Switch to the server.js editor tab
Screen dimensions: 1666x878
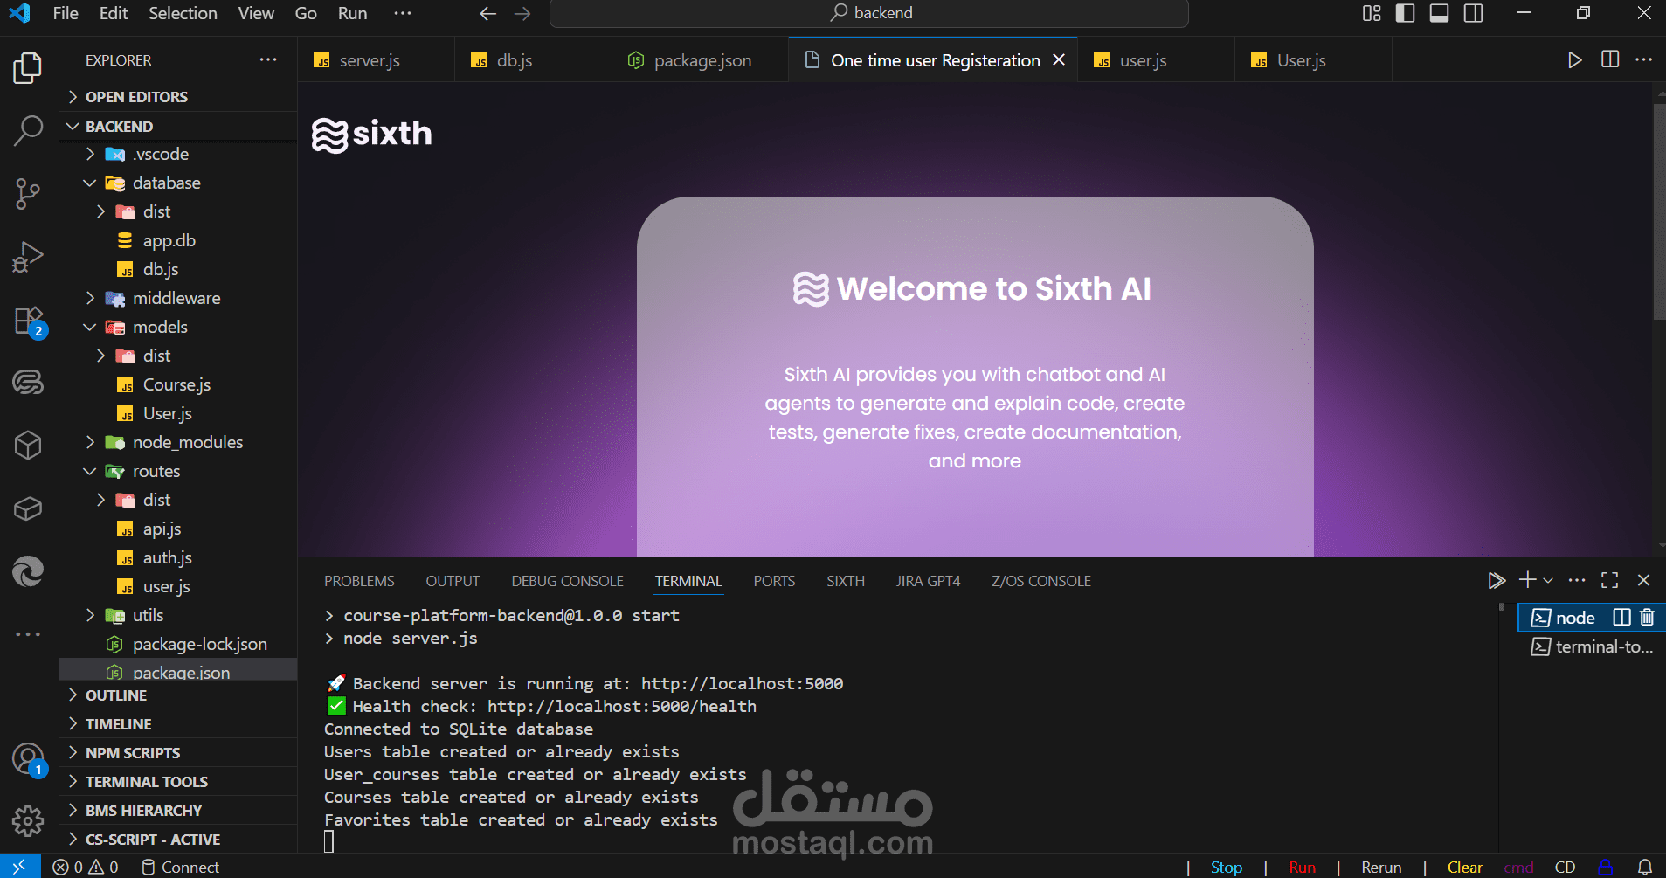point(376,60)
